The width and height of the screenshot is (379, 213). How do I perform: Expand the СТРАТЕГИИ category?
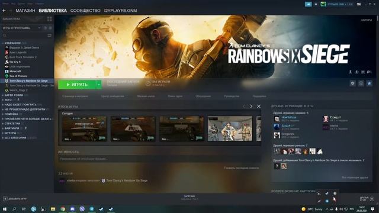point(3,124)
